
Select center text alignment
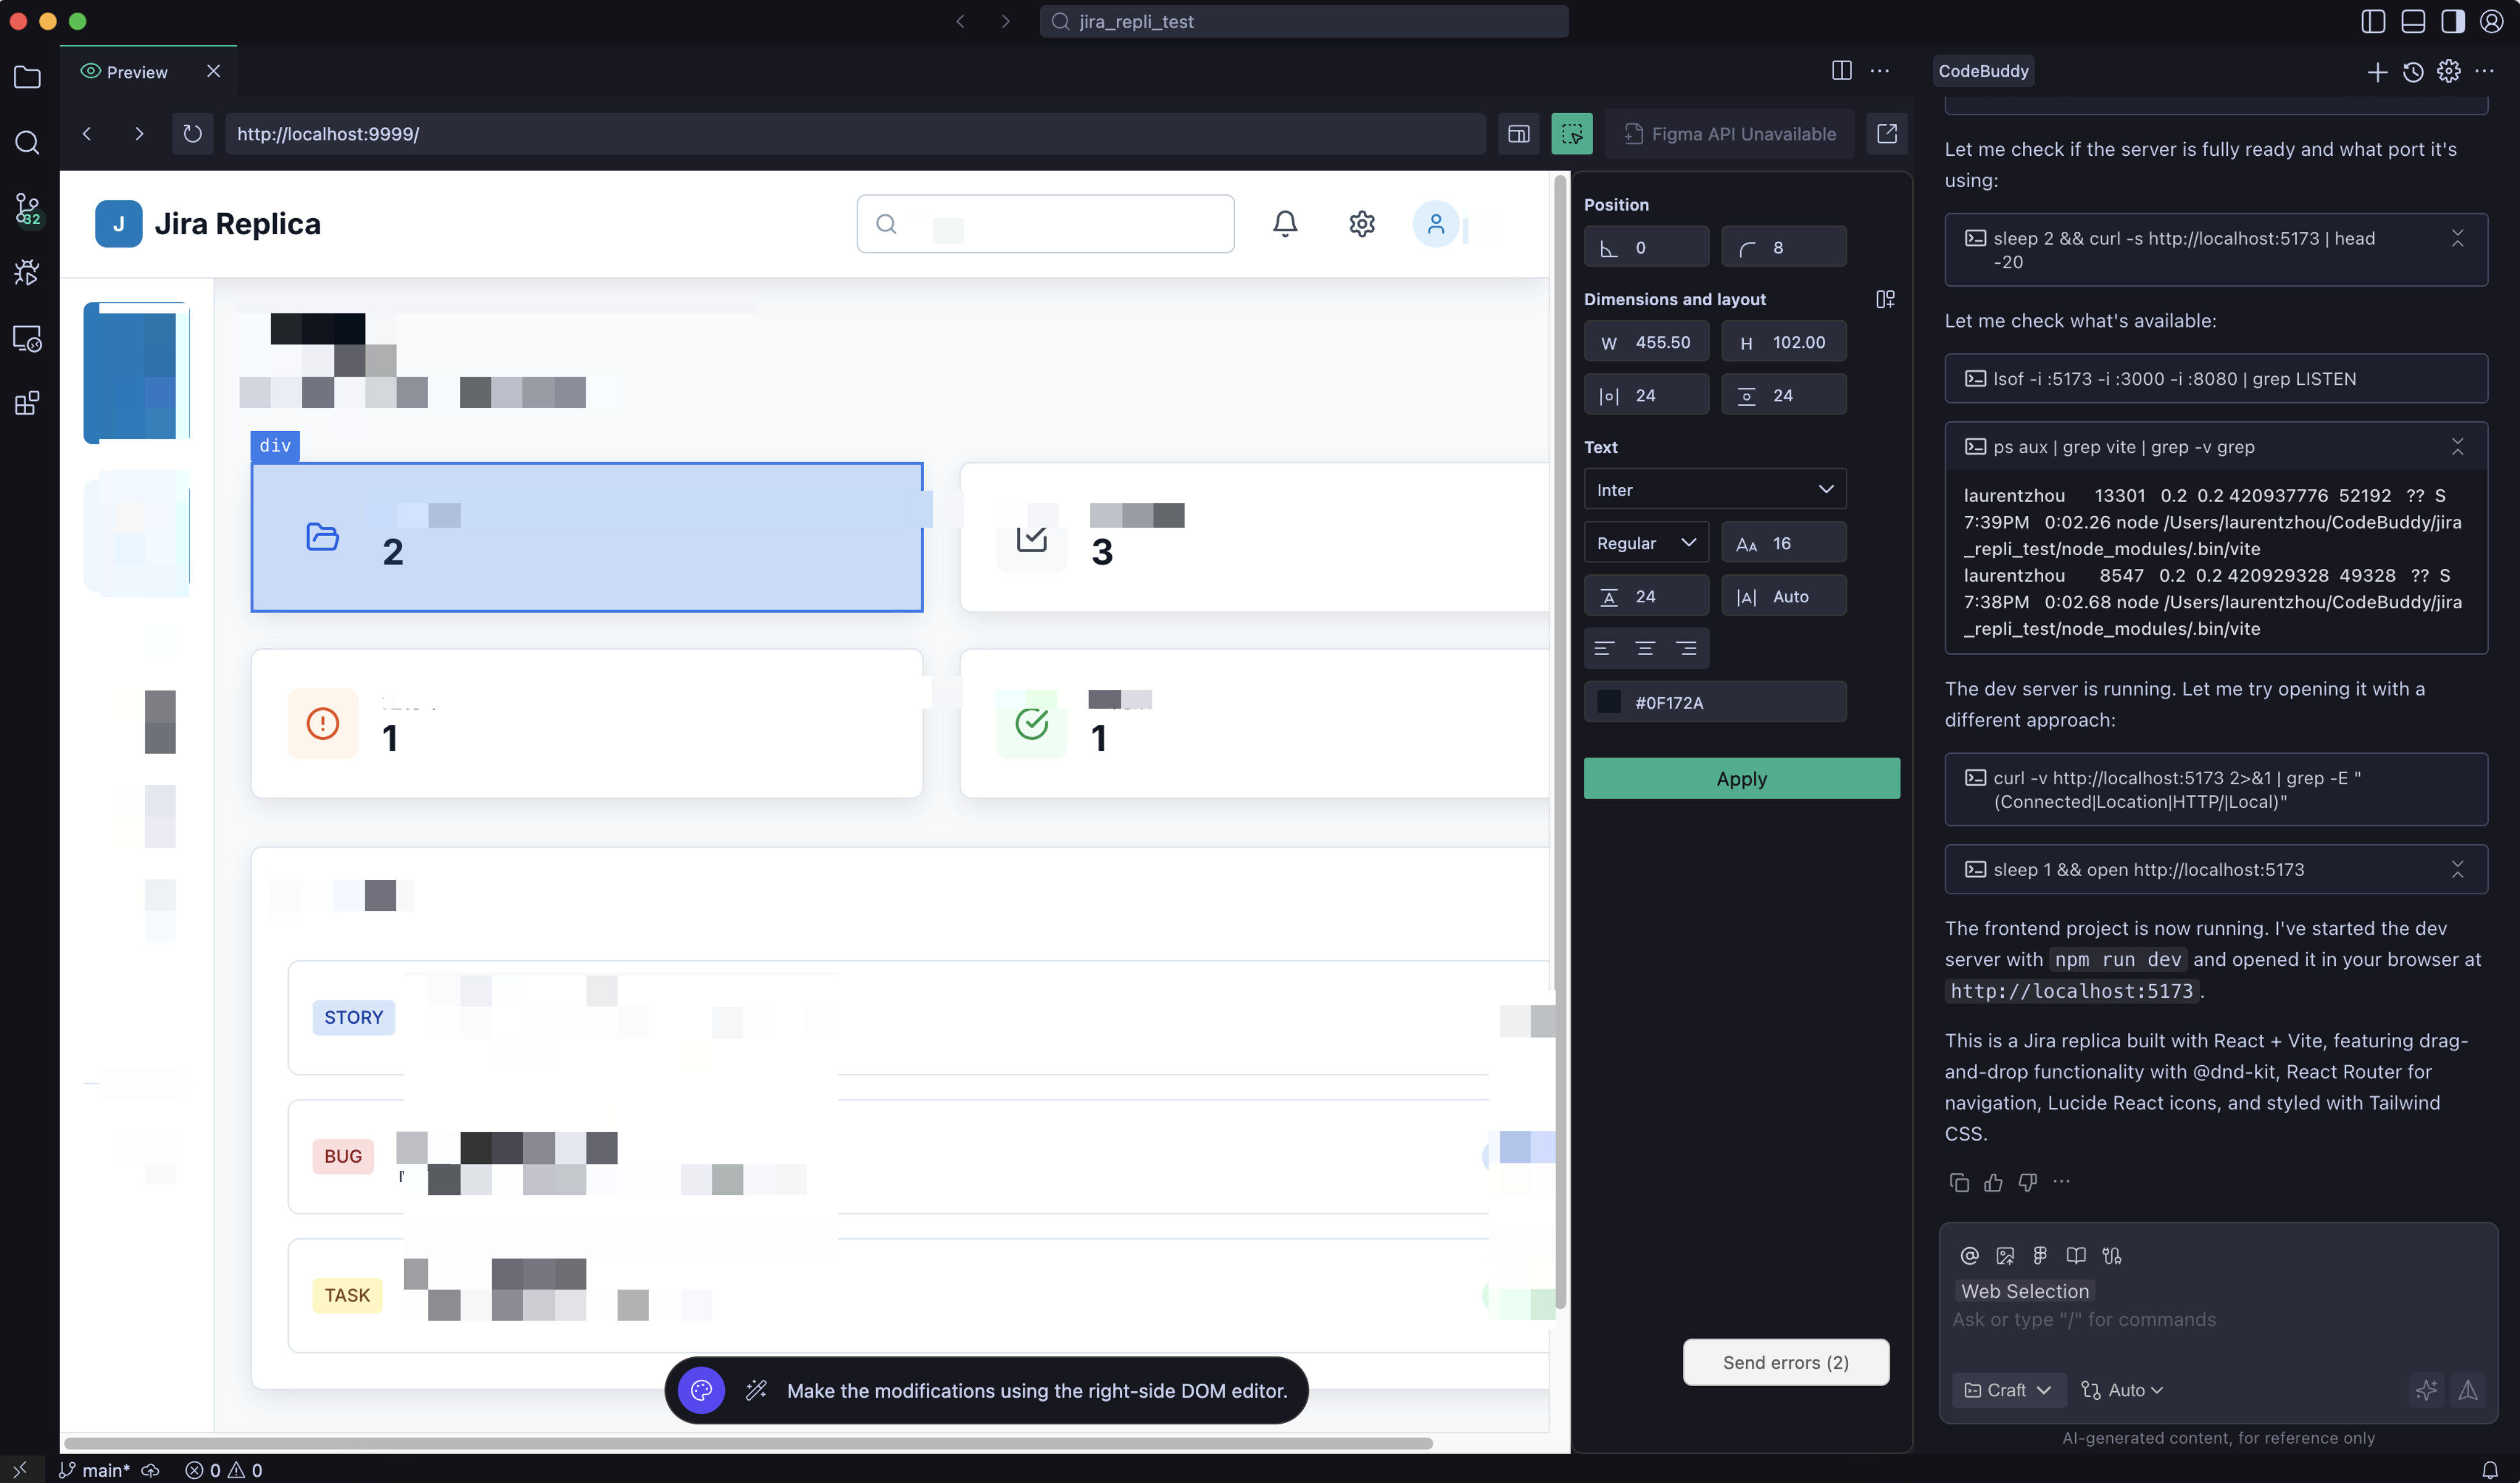[x=1645, y=649]
